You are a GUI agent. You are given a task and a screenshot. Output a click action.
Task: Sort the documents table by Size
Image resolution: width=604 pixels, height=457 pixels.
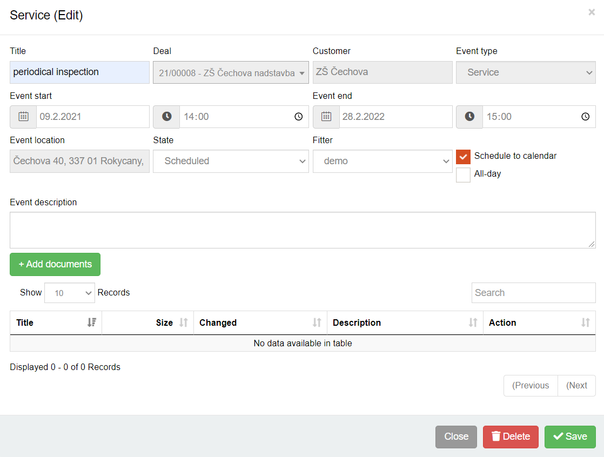[x=147, y=322]
